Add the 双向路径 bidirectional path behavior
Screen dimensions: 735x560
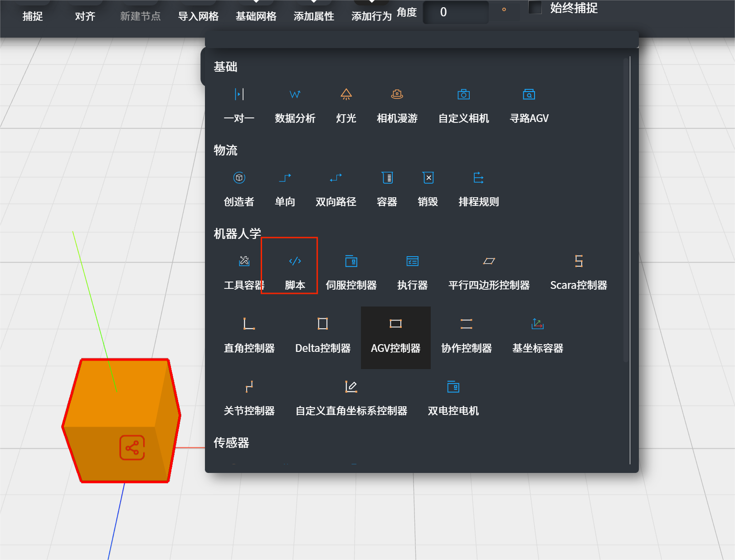[336, 178]
